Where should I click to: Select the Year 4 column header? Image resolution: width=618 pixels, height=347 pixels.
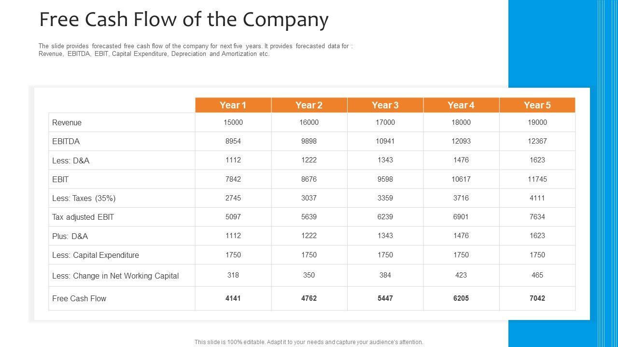tap(461, 105)
